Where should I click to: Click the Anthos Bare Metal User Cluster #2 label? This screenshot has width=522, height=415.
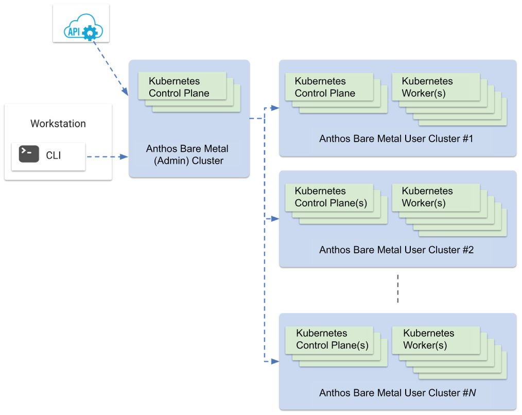(x=396, y=250)
